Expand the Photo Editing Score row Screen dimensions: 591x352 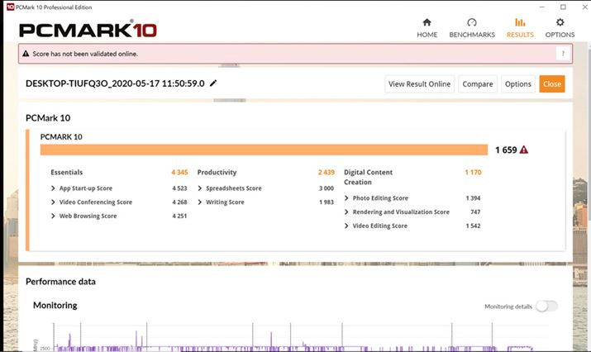tap(346, 198)
